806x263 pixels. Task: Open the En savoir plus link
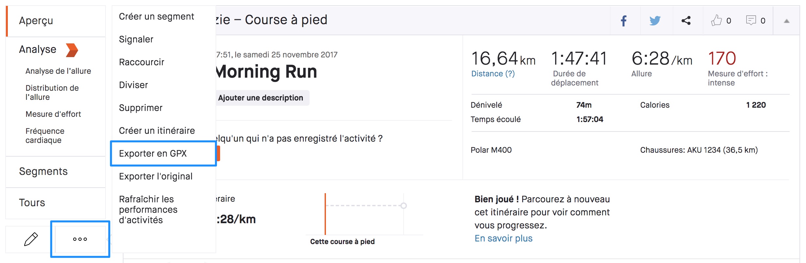coord(503,238)
